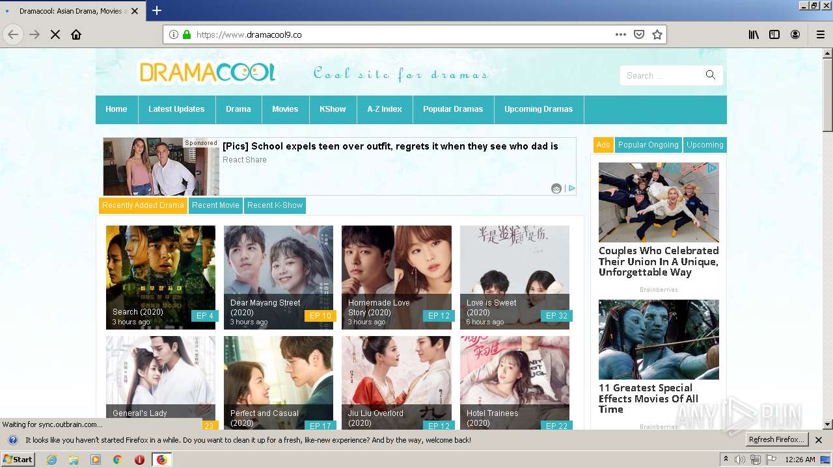Open Opera from taskbar
Screen dimensions: 833x468
[x=139, y=460]
